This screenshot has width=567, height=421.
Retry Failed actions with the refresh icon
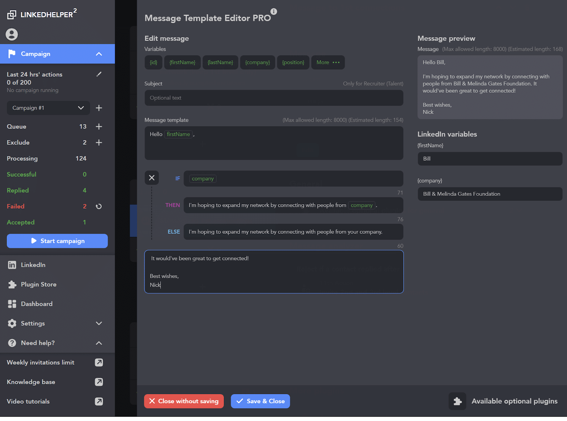click(99, 206)
